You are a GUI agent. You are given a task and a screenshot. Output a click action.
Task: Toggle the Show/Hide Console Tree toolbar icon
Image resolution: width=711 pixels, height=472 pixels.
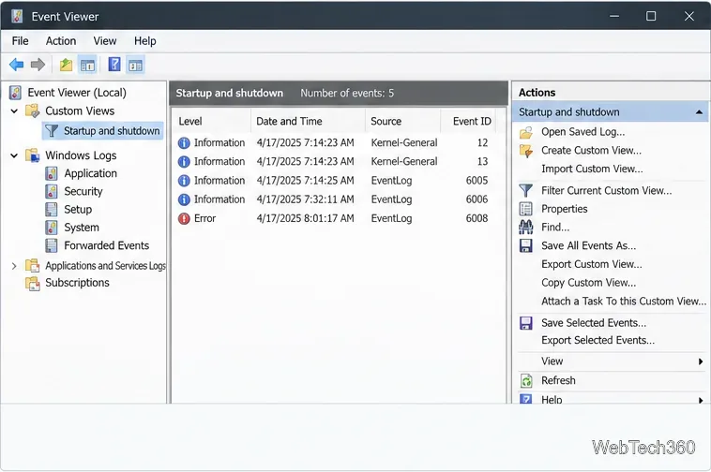point(87,66)
